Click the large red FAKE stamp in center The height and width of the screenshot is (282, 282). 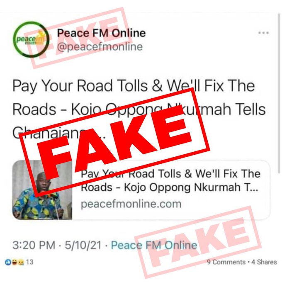[114, 142]
